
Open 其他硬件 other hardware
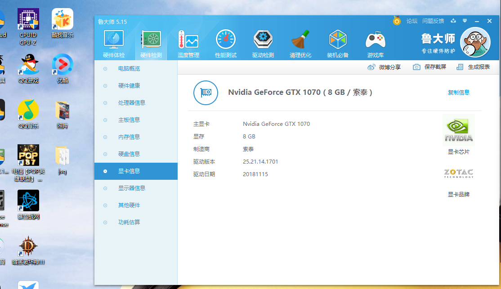pos(136,205)
